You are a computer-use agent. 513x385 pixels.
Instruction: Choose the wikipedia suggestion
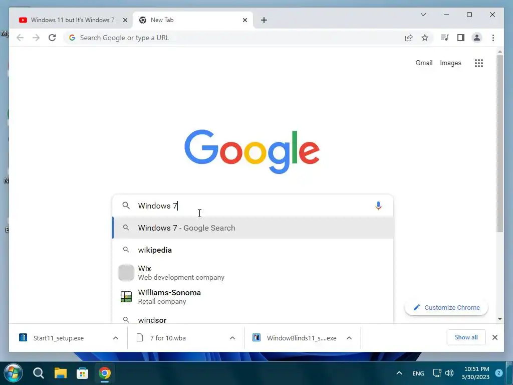pyautogui.click(x=253, y=250)
